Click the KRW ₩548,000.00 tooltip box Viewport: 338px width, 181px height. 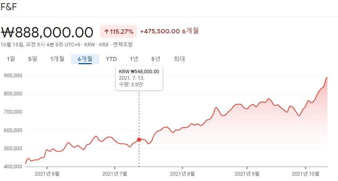pyautogui.click(x=139, y=78)
